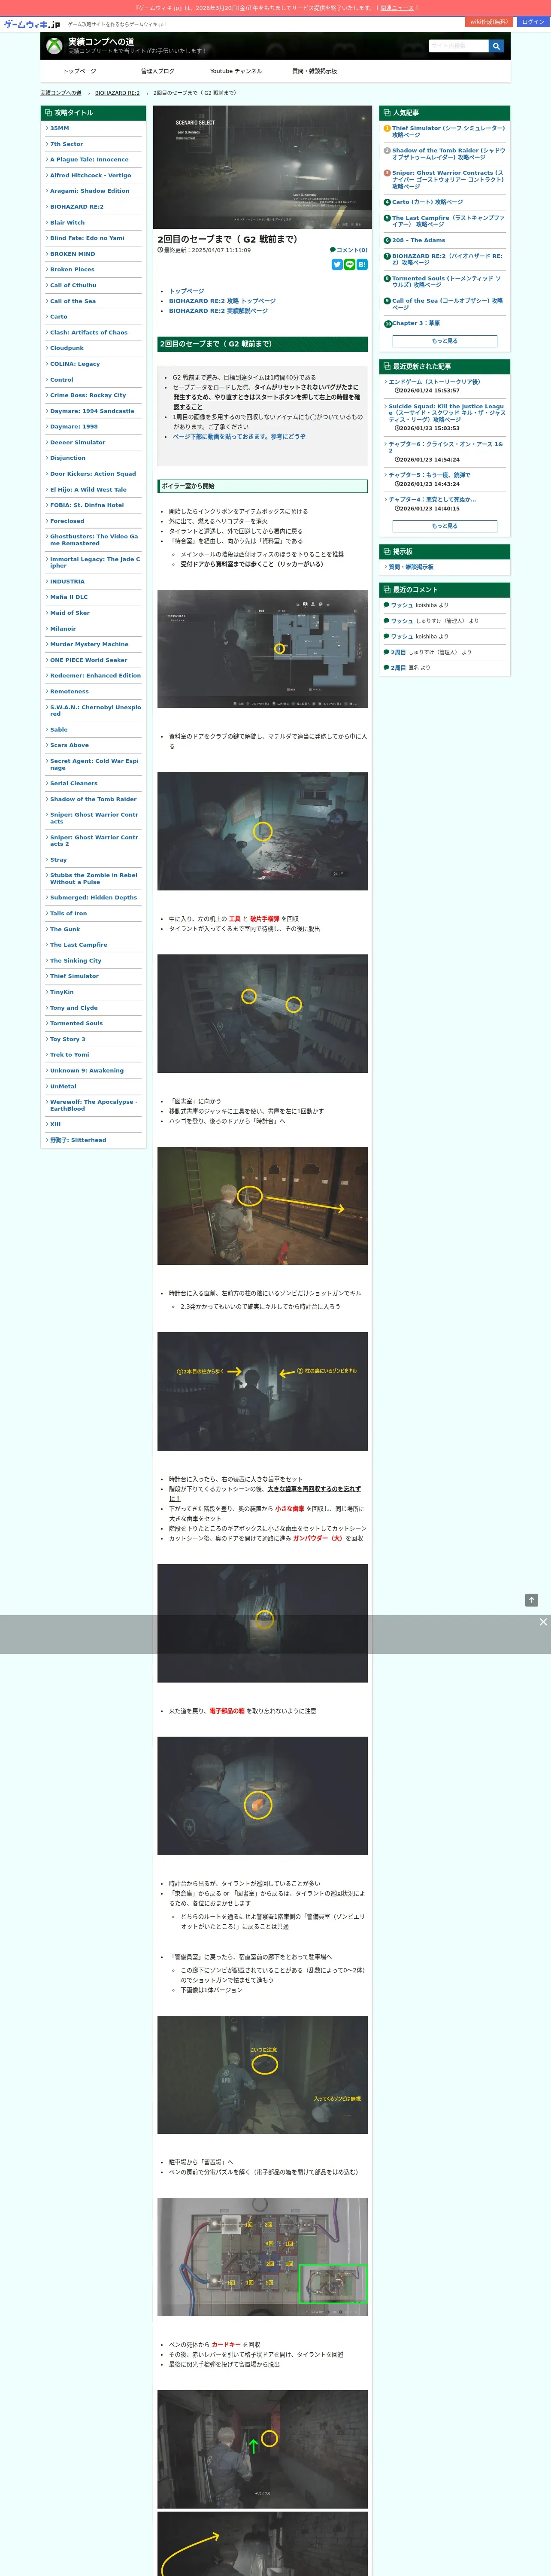Image resolution: width=551 pixels, height=2576 pixels.
Task: Open the ページ下部に動画 reference link
Action: click(239, 437)
